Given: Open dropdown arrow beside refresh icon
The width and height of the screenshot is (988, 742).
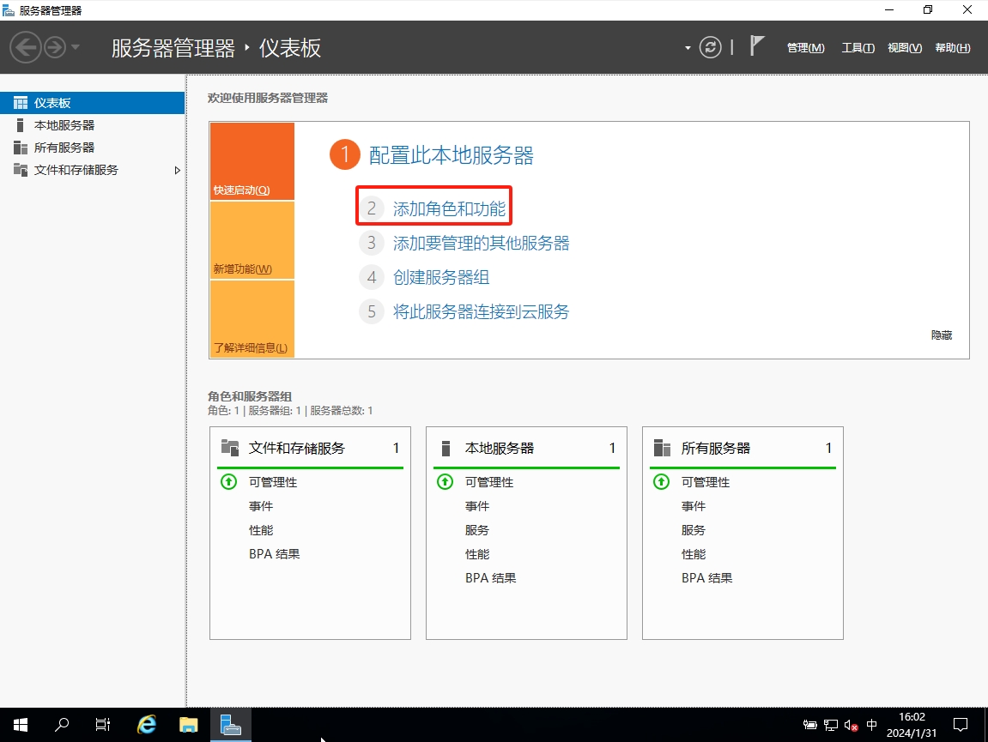Looking at the screenshot, I should coord(688,48).
